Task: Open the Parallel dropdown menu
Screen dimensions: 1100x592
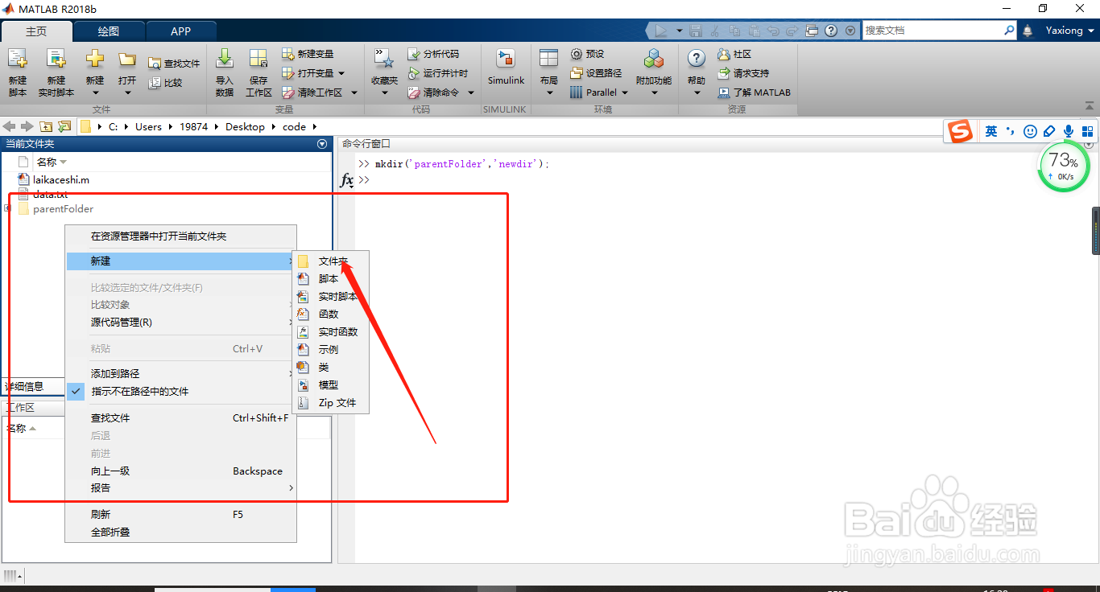Action: 599,92
